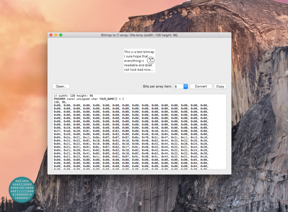288x212 pixels.
Task: Click the PROGMEM keyword in code output
Action: point(61,99)
